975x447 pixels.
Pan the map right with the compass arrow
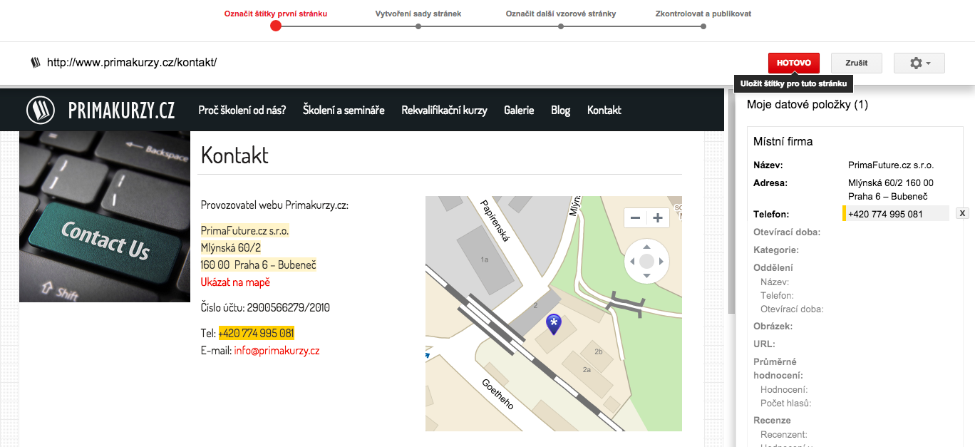click(x=661, y=262)
